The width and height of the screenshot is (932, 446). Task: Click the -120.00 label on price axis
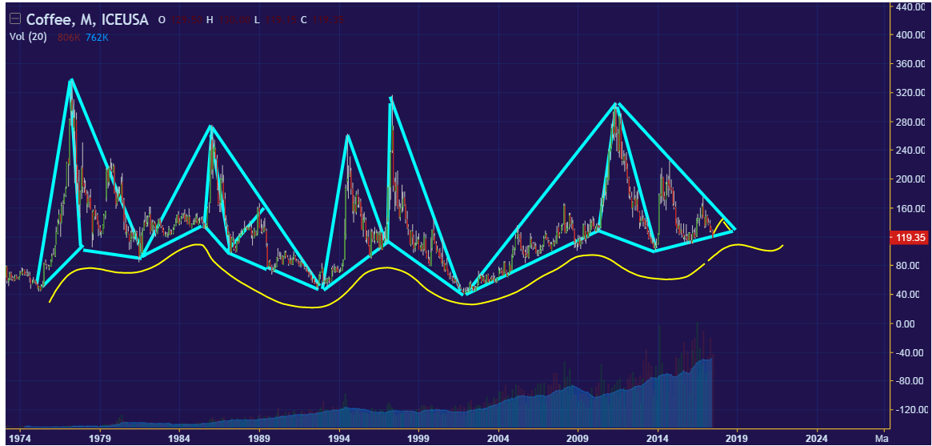pyautogui.click(x=910, y=410)
